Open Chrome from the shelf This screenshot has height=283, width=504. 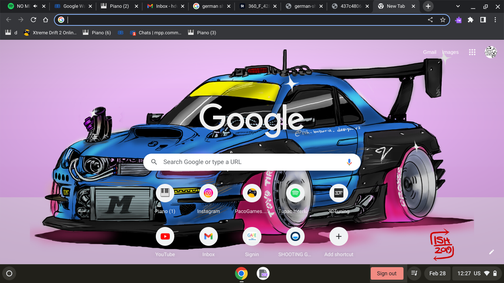[x=241, y=273]
